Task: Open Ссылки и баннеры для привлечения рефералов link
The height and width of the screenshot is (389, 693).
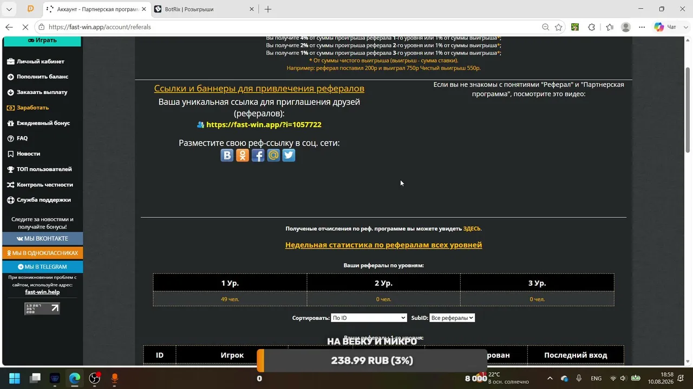Action: point(259,89)
